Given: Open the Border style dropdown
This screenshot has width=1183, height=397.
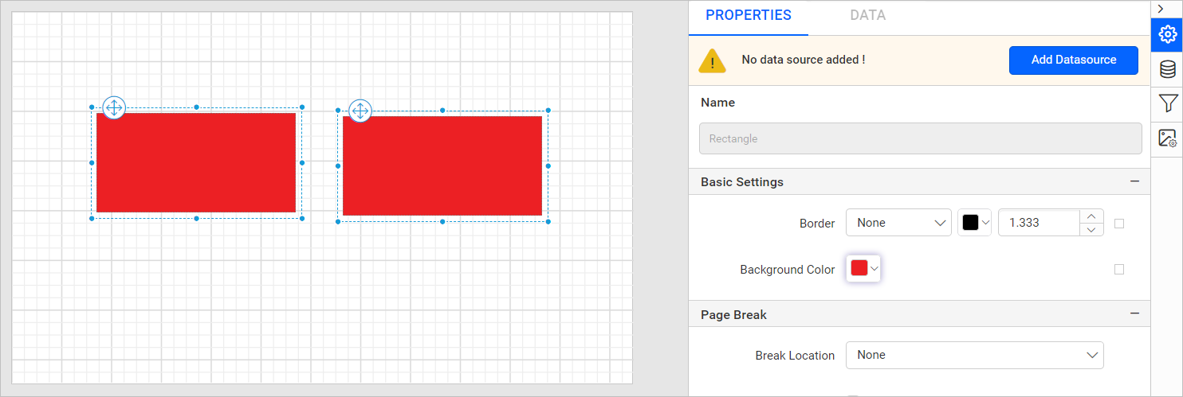Looking at the screenshot, I should (x=898, y=224).
